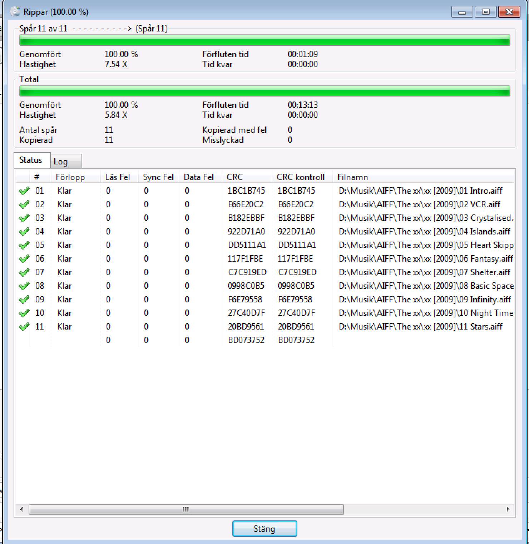Click the total speed value 5.84 X
This screenshot has width=529, height=544.
tap(116, 115)
